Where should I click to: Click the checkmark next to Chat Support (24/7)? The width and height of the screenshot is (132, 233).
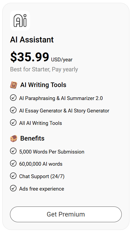point(13,176)
